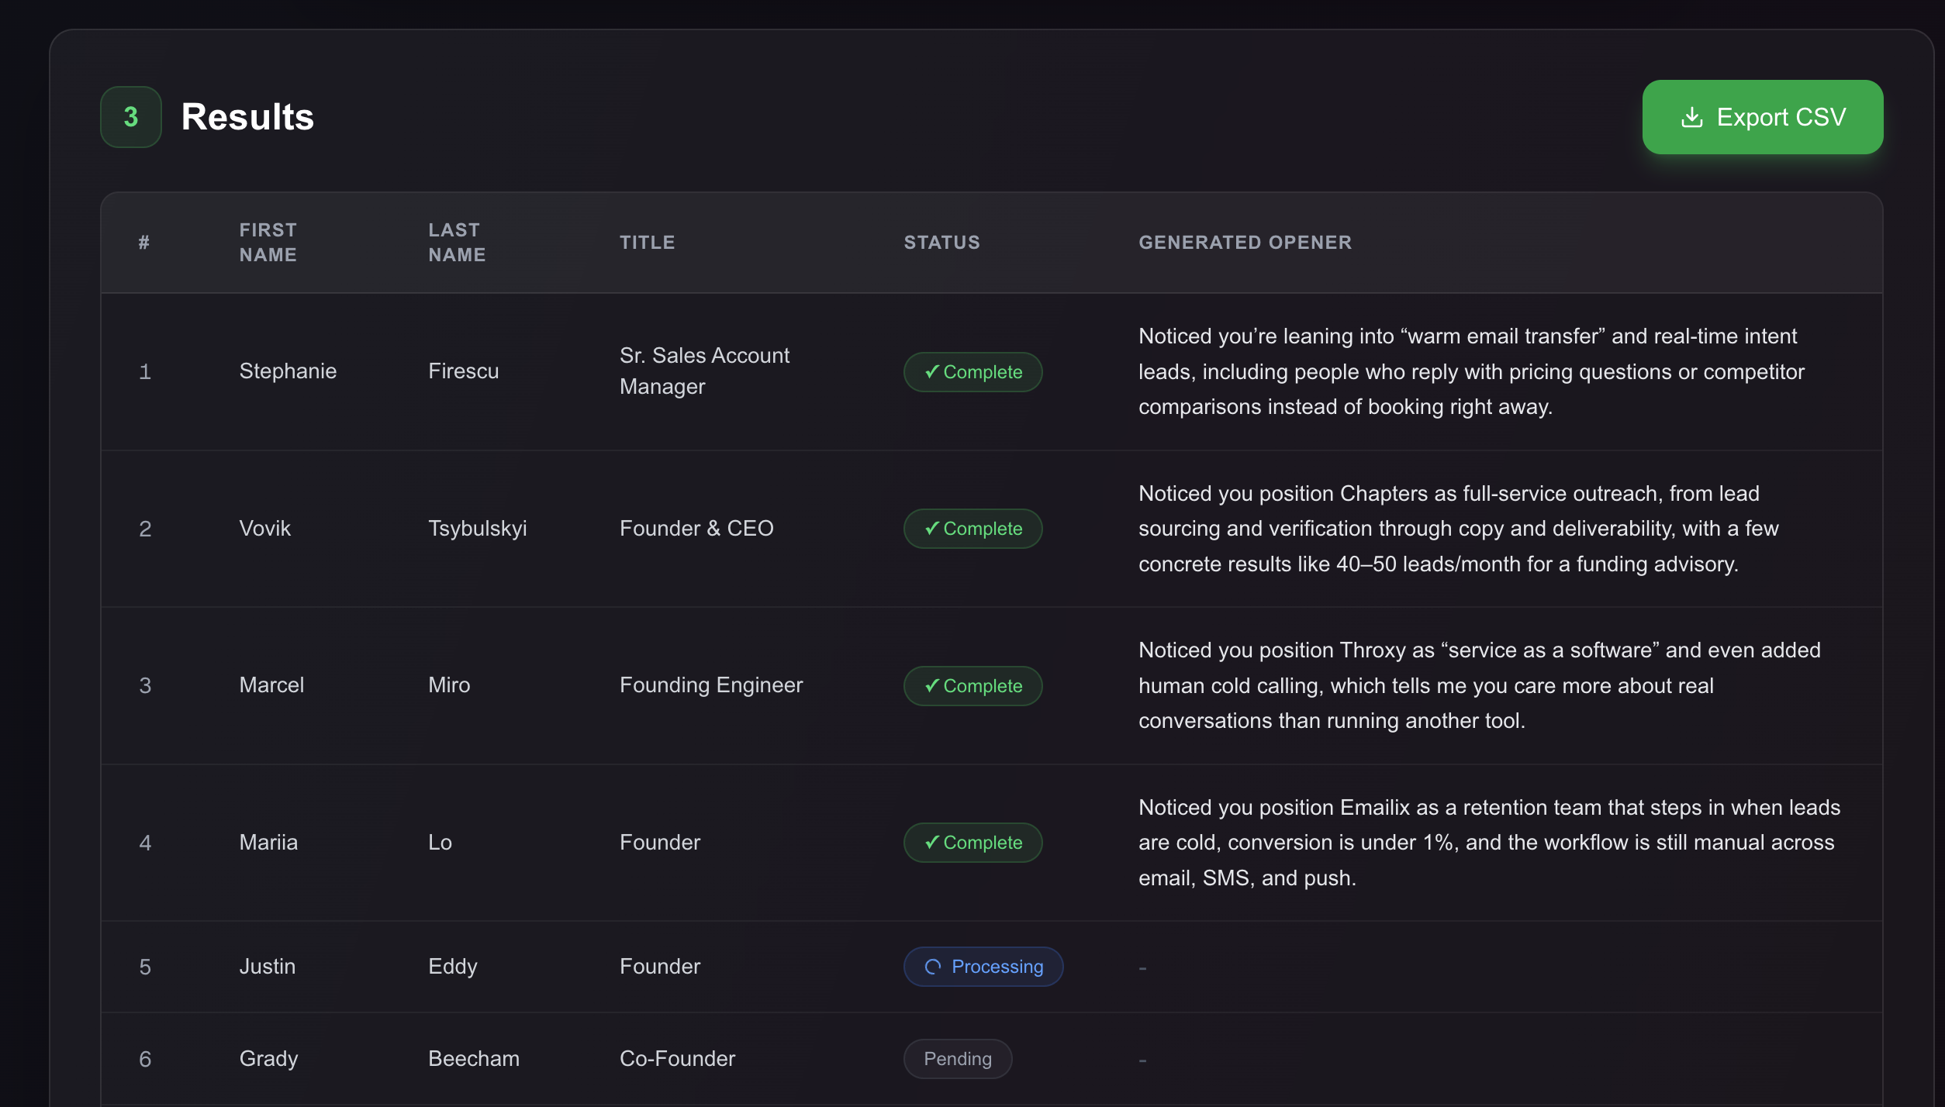The image size is (1945, 1107).
Task: Click the Emailix opener for Mariia
Action: point(1487,843)
